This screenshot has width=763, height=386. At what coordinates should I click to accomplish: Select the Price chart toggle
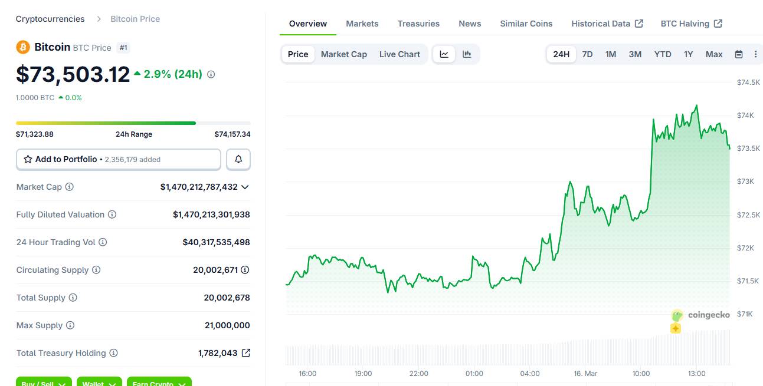click(298, 54)
